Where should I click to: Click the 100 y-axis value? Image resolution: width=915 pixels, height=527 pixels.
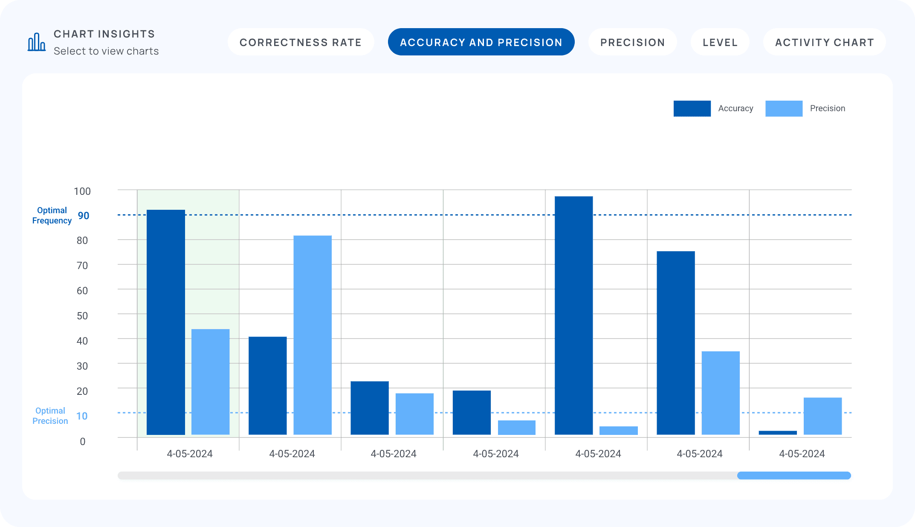click(82, 191)
